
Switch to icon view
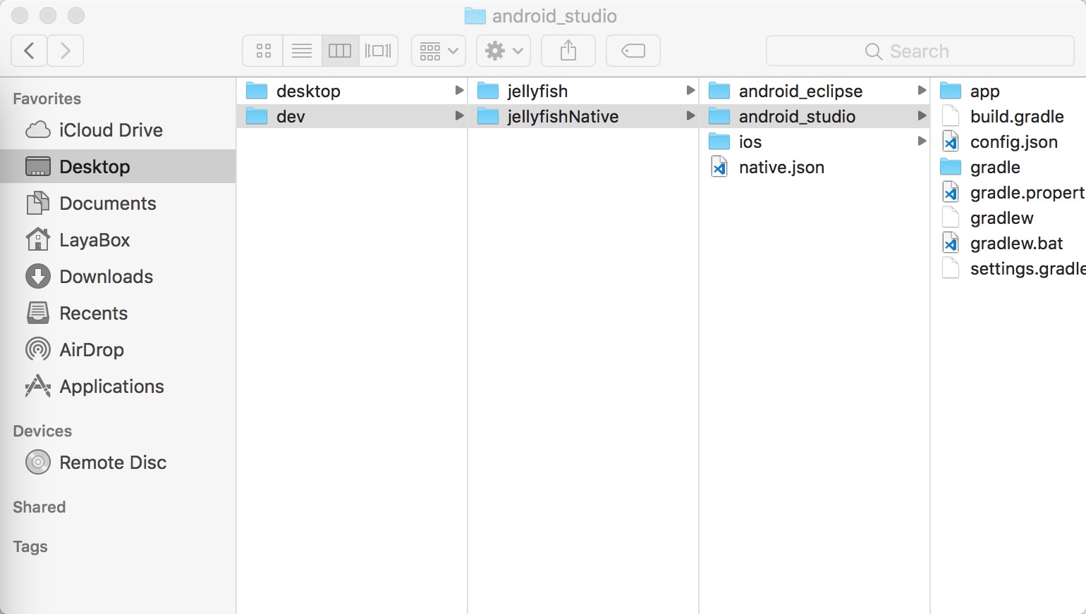263,51
